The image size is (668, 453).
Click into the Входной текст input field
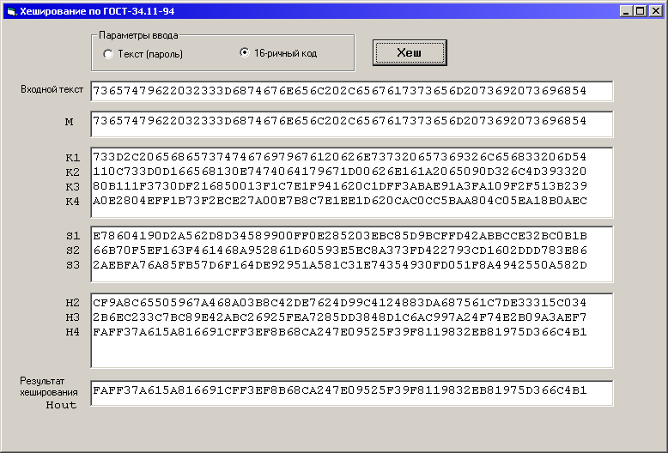(x=351, y=91)
